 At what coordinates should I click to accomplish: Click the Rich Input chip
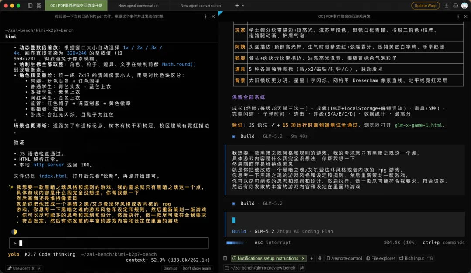point(416,258)
